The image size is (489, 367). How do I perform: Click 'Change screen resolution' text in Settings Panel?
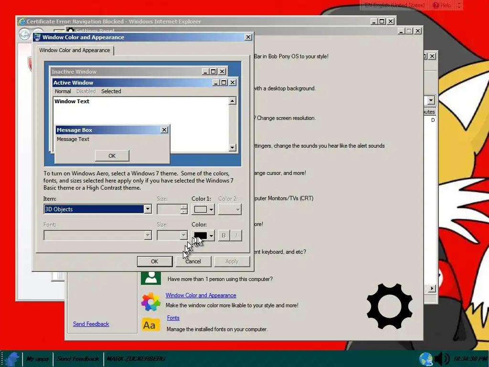[x=287, y=118]
